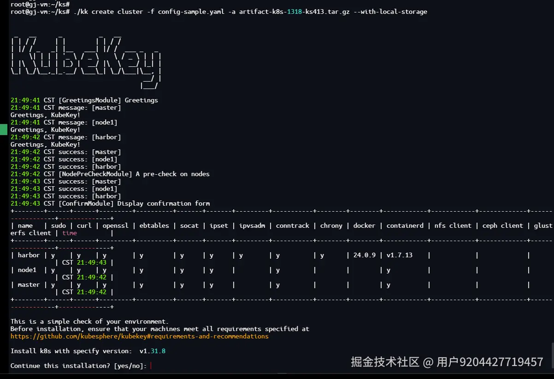The image size is (554, 379).
Task: Click the "Before installation, ensure that your machines" line
Action: [x=160, y=329]
